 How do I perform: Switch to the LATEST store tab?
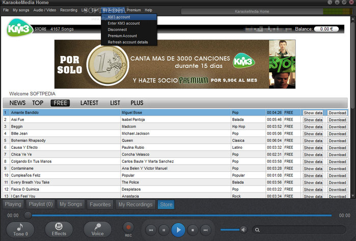coord(89,103)
